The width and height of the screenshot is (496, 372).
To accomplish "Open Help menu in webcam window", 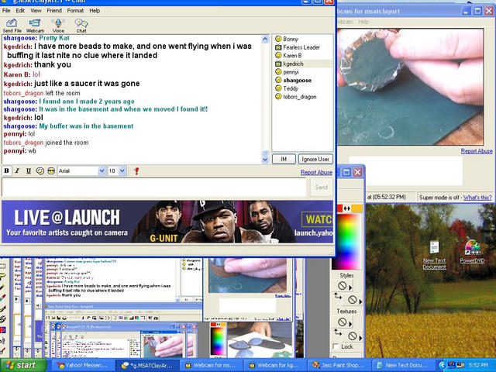I will tap(363, 22).
